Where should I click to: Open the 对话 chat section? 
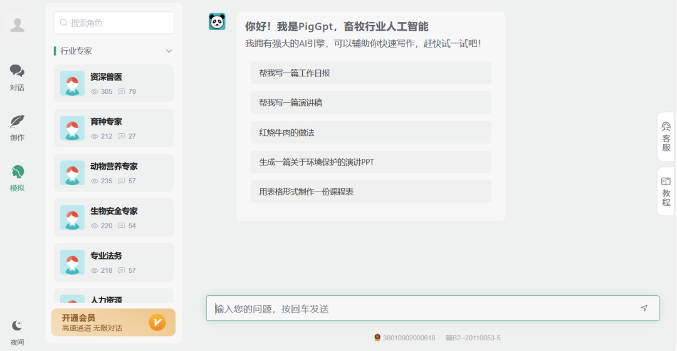pos(17,78)
